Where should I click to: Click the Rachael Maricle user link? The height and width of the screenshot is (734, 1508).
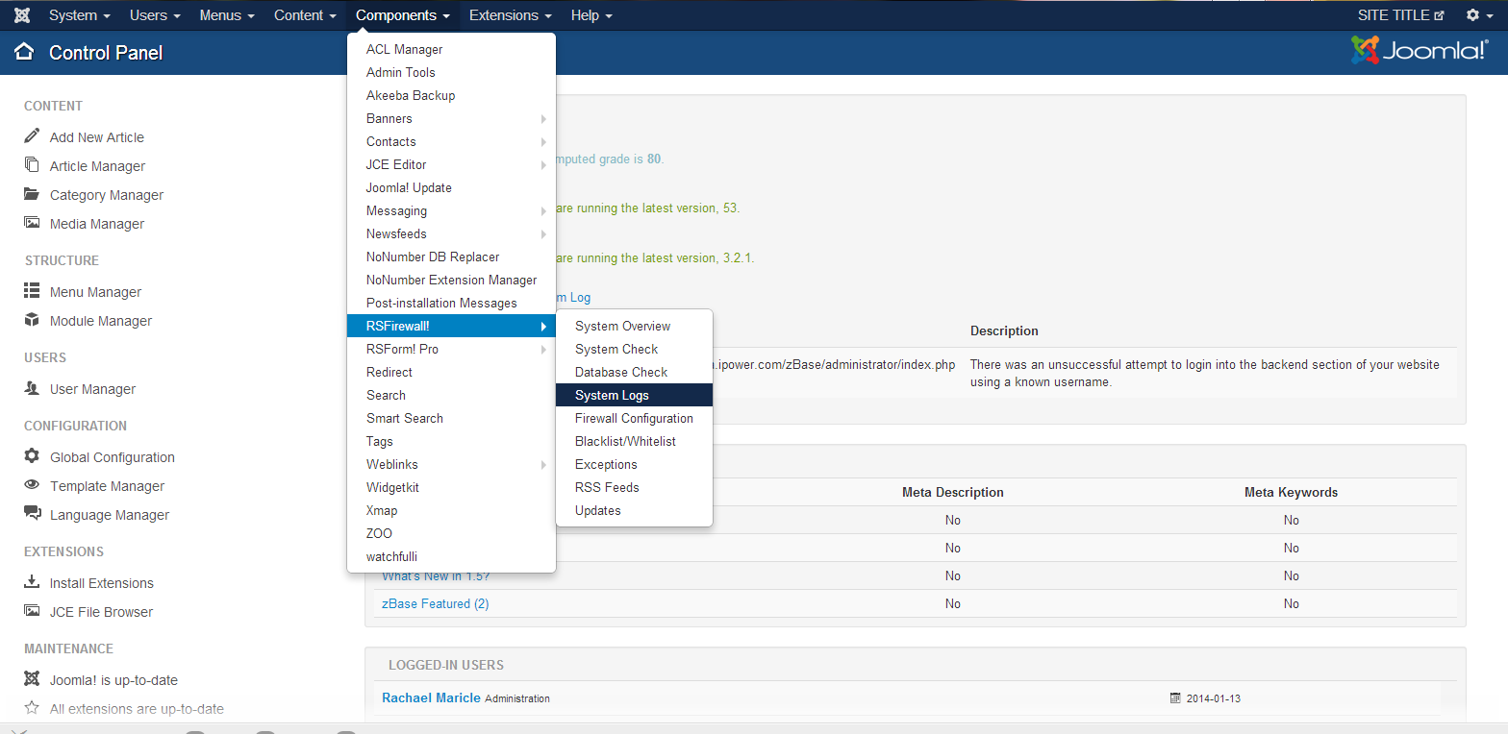[x=431, y=697]
